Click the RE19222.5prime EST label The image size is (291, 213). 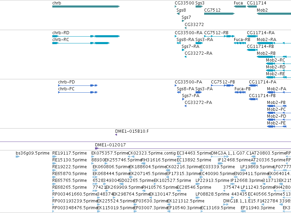click(x=69, y=167)
